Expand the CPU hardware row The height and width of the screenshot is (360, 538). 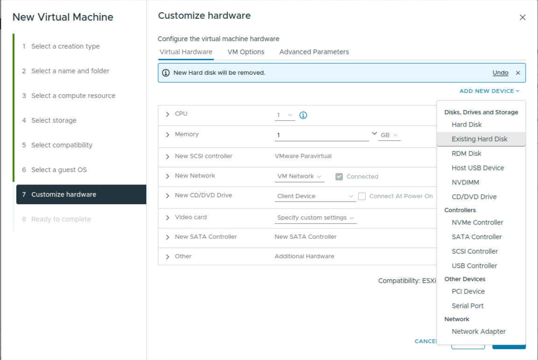tap(168, 114)
